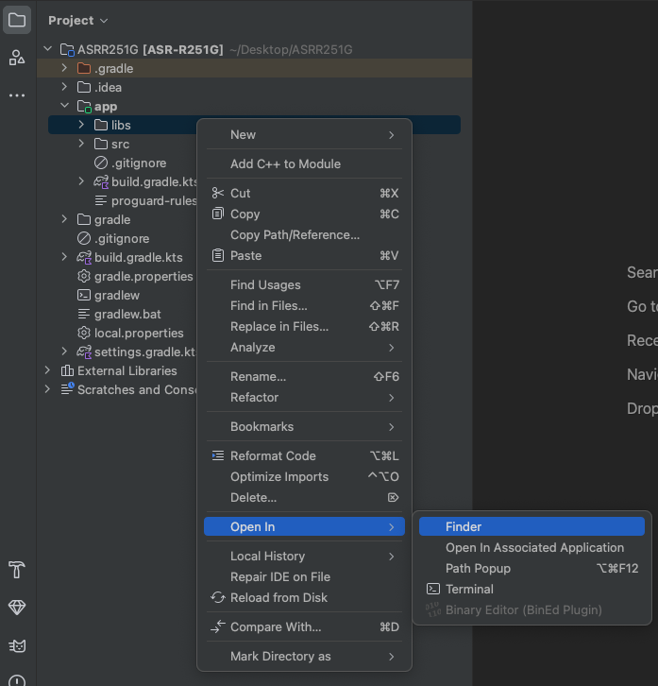Open the Logcat cat icon
Viewport: 658px width, 686px height.
tap(17, 645)
